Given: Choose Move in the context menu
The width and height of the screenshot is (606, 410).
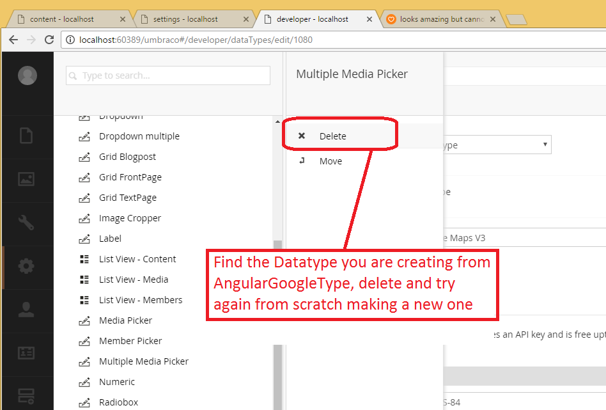Looking at the screenshot, I should coord(364,161).
